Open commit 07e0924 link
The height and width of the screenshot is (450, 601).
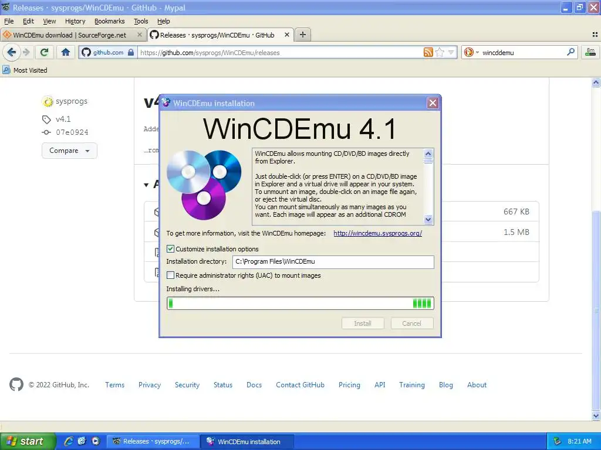[72, 132]
